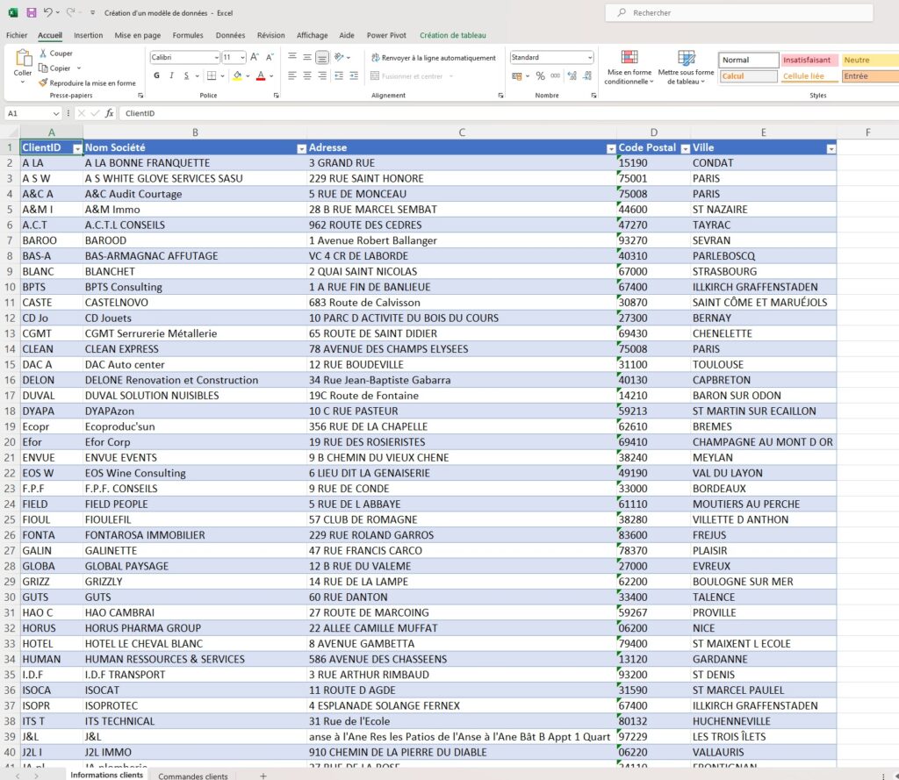Image resolution: width=899 pixels, height=780 pixels.
Task: Click the text orientation icon
Action: (339, 57)
